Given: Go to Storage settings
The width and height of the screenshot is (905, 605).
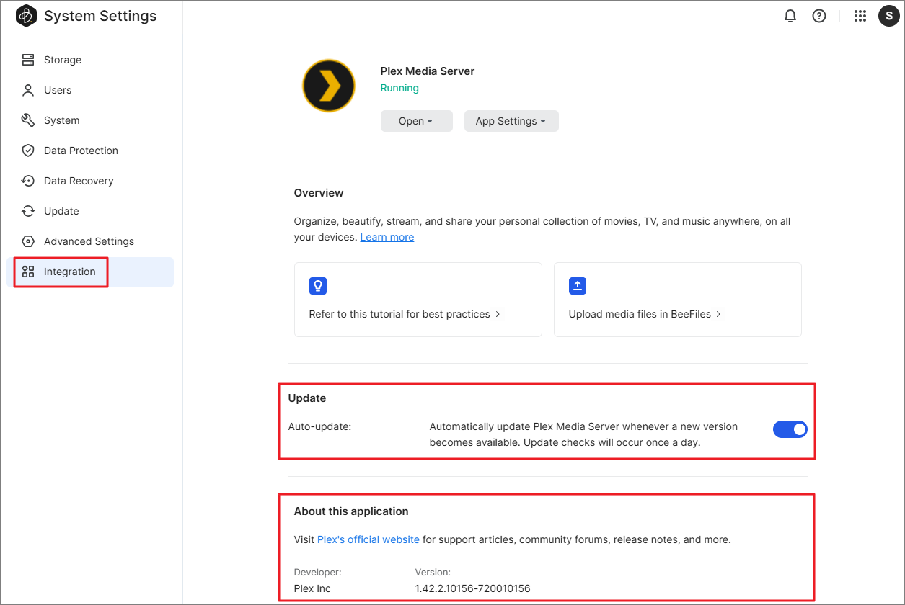Looking at the screenshot, I should pos(90,60).
